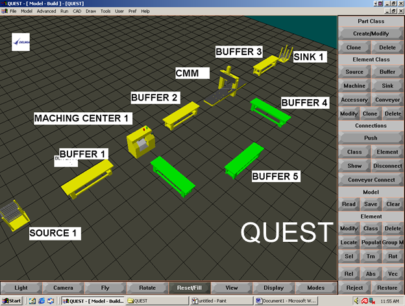Open the QUEST folder taskbar item

tap(157, 301)
